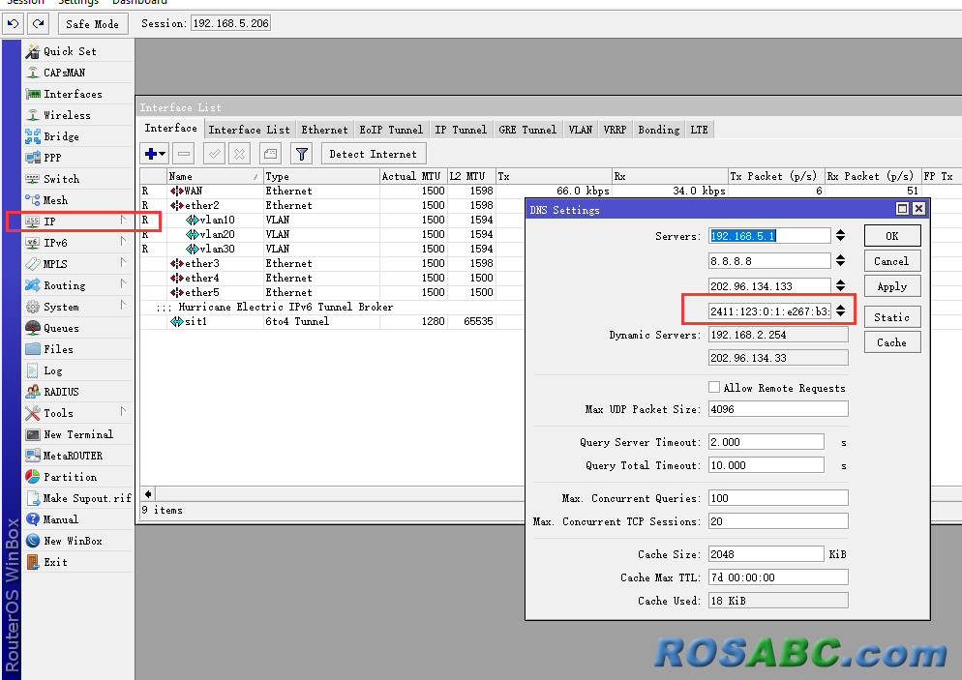Open New Terminal from sidebar
Screen dimensions: 962x680
pos(78,434)
